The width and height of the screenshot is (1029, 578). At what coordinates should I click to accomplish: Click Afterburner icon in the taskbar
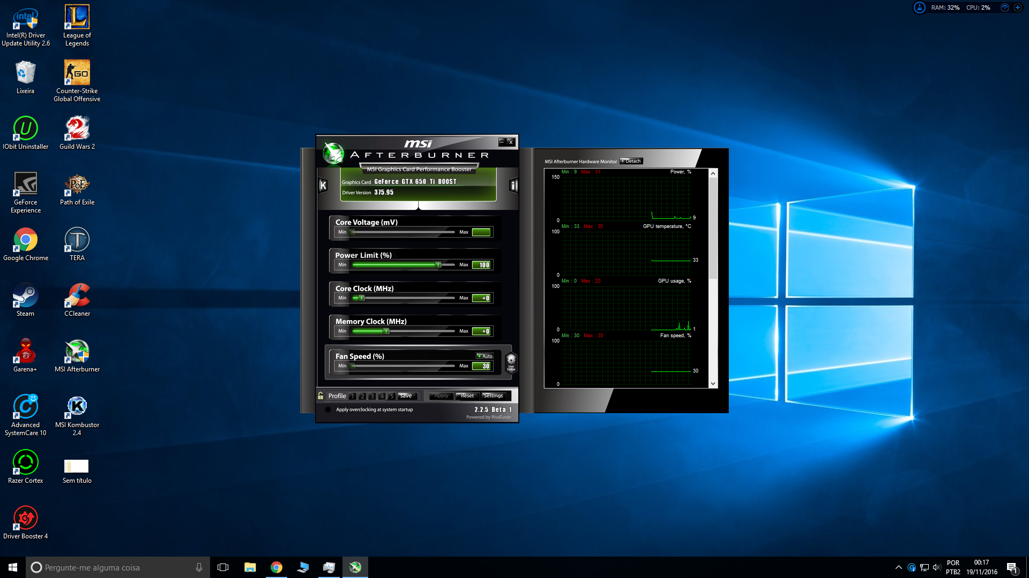tap(355, 567)
